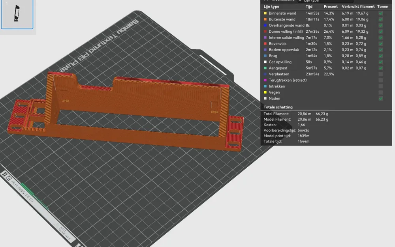The image size is (395, 247).
Task: Click the Bodem oppervlak color swatch
Action: click(x=265, y=50)
